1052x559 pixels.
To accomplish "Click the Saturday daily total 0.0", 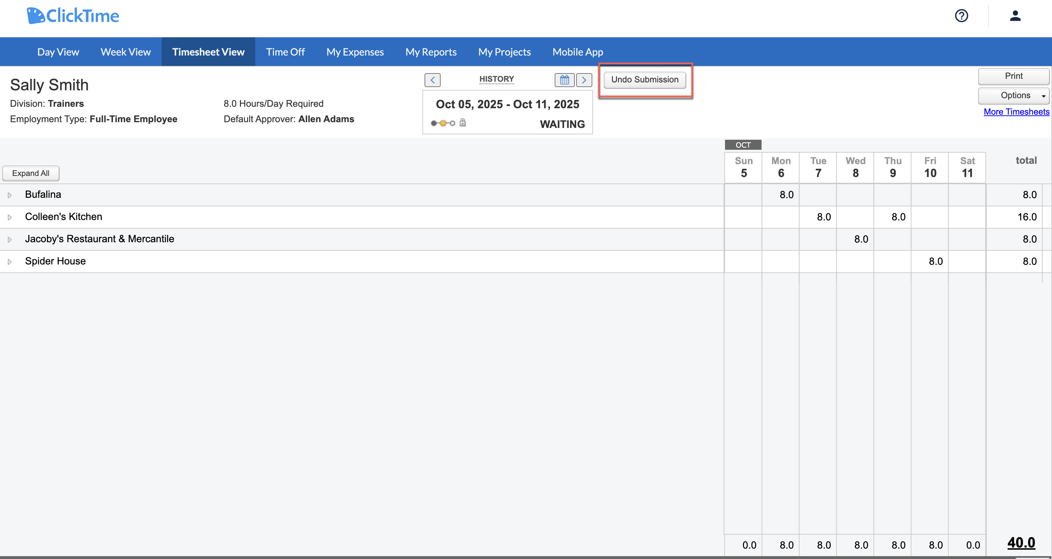I will pos(973,545).
